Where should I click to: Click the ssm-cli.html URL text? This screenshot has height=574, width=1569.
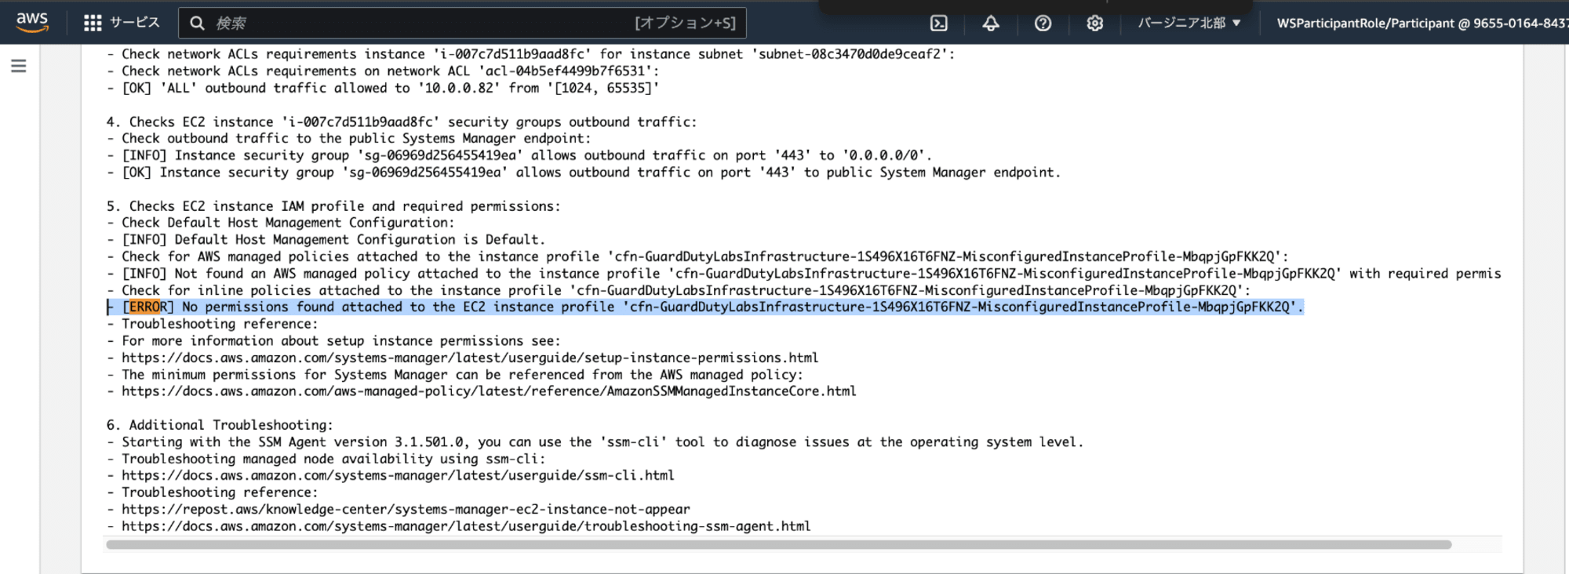398,475
